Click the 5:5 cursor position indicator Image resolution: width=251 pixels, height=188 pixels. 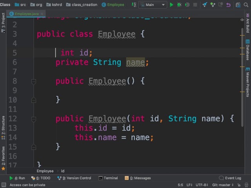(x=180, y=185)
